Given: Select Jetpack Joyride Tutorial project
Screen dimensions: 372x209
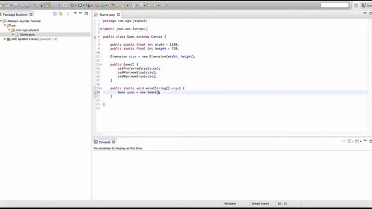Looking at the screenshot, I should (23, 21).
